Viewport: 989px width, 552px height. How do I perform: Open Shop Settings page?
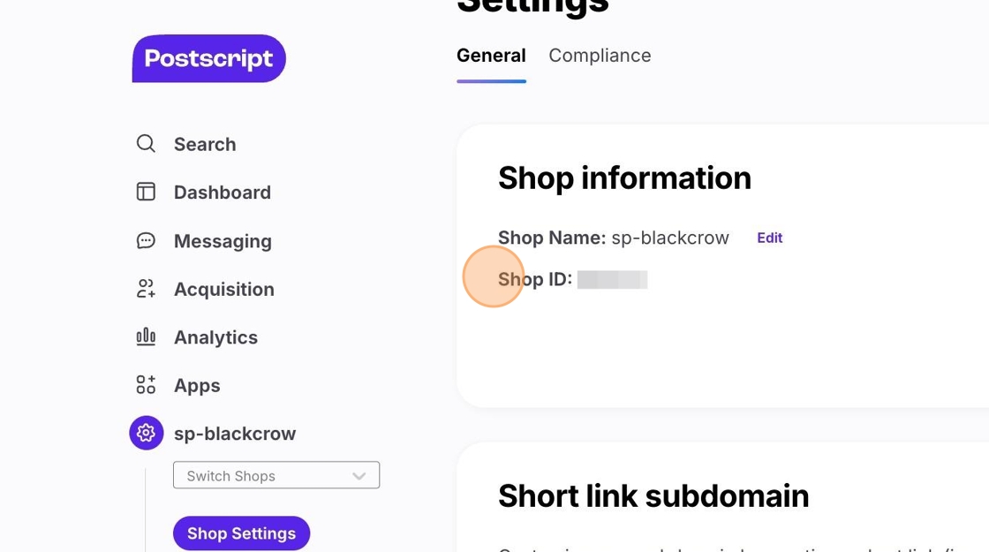pyautogui.click(x=241, y=533)
